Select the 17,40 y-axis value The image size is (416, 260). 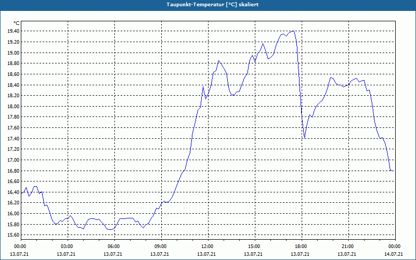click(14, 138)
